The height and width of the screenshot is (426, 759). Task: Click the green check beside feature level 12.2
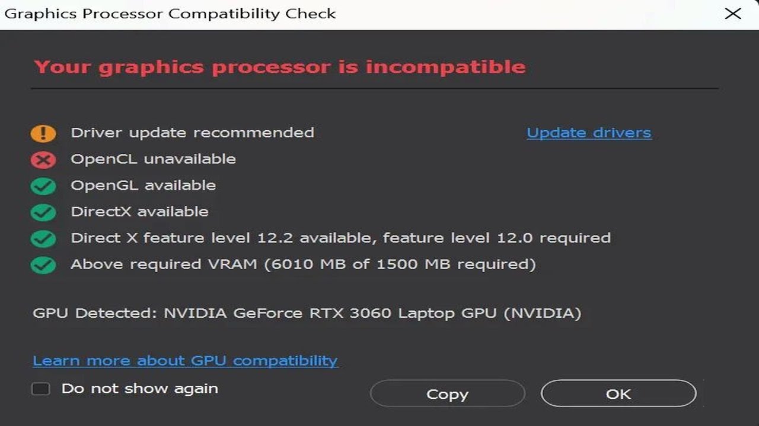click(x=43, y=238)
